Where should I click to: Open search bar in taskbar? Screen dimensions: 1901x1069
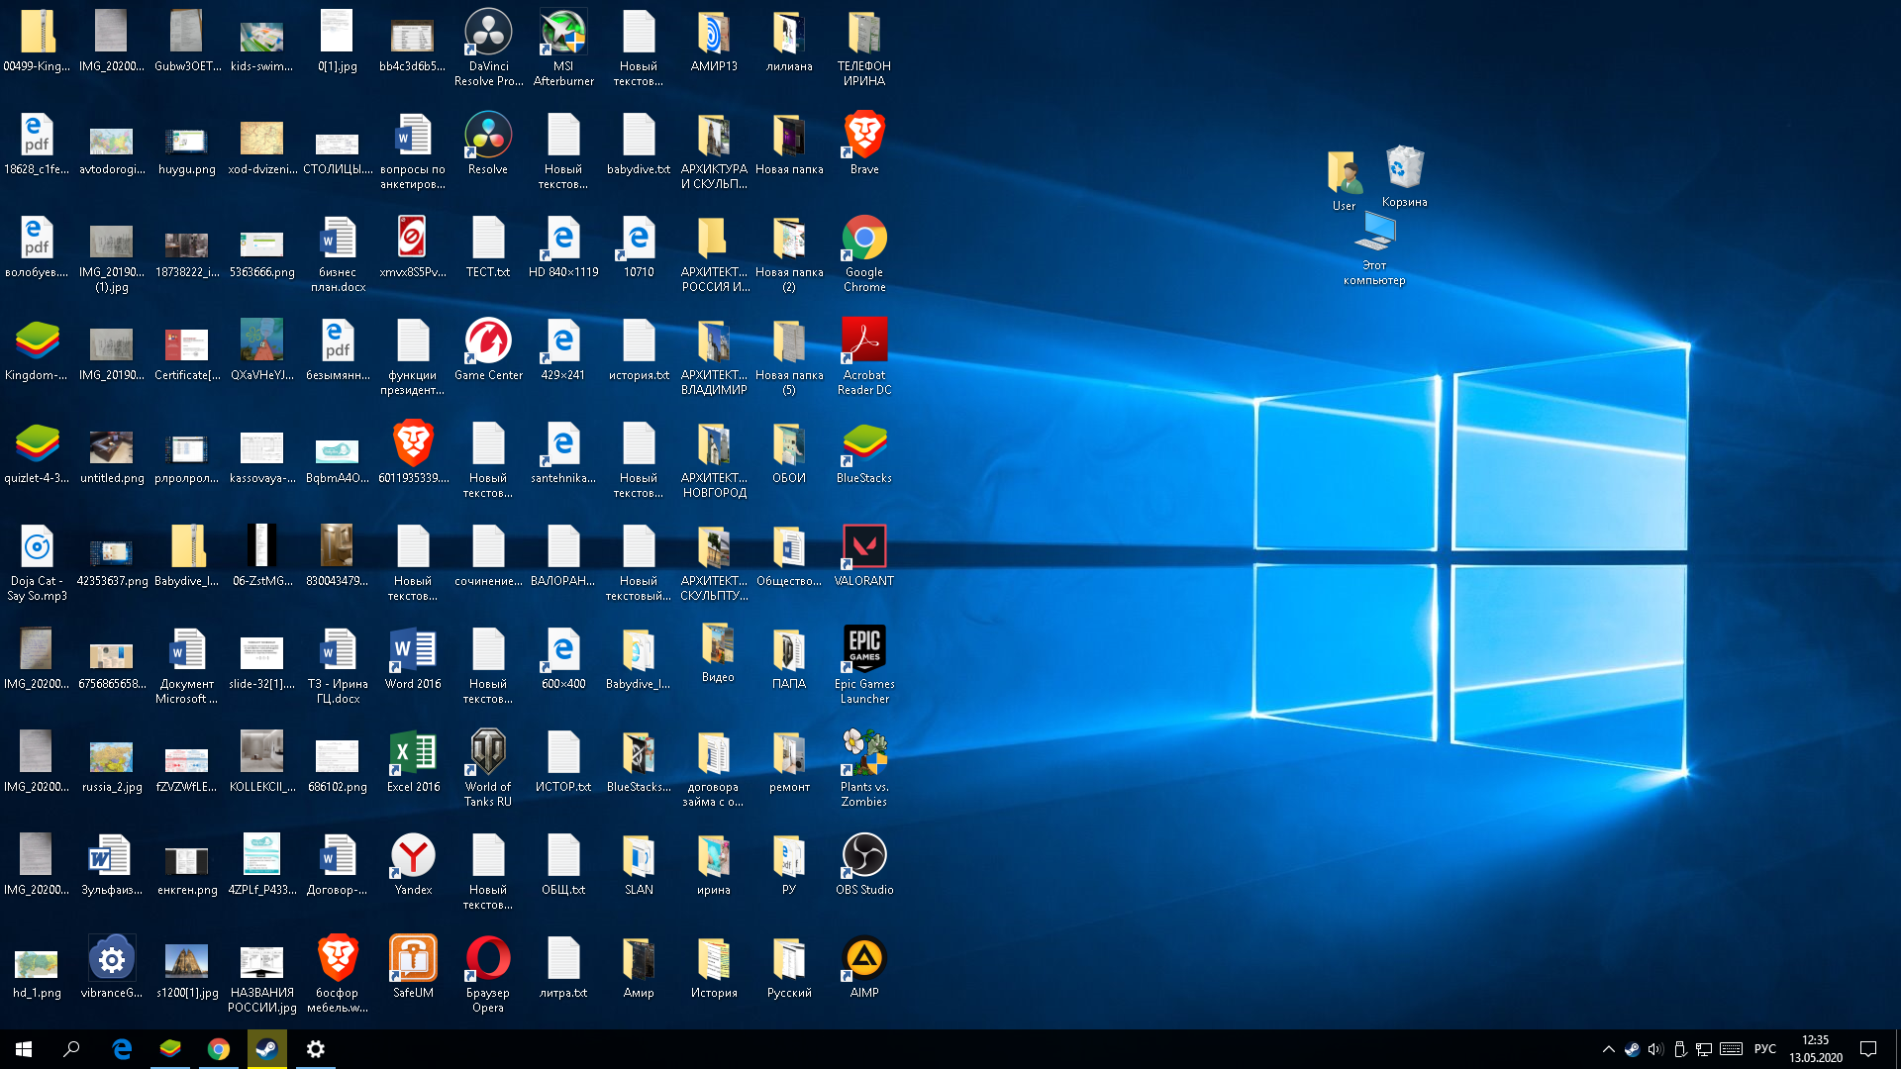pos(69,1048)
